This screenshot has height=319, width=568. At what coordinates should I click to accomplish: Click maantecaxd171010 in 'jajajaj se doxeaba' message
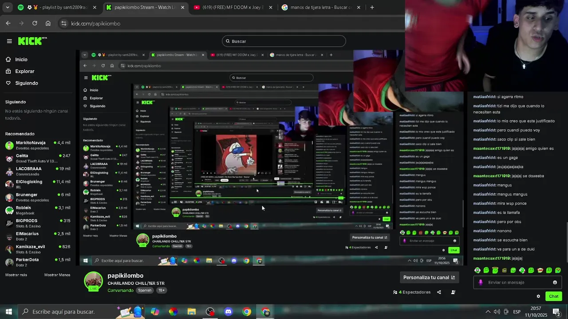click(492, 176)
